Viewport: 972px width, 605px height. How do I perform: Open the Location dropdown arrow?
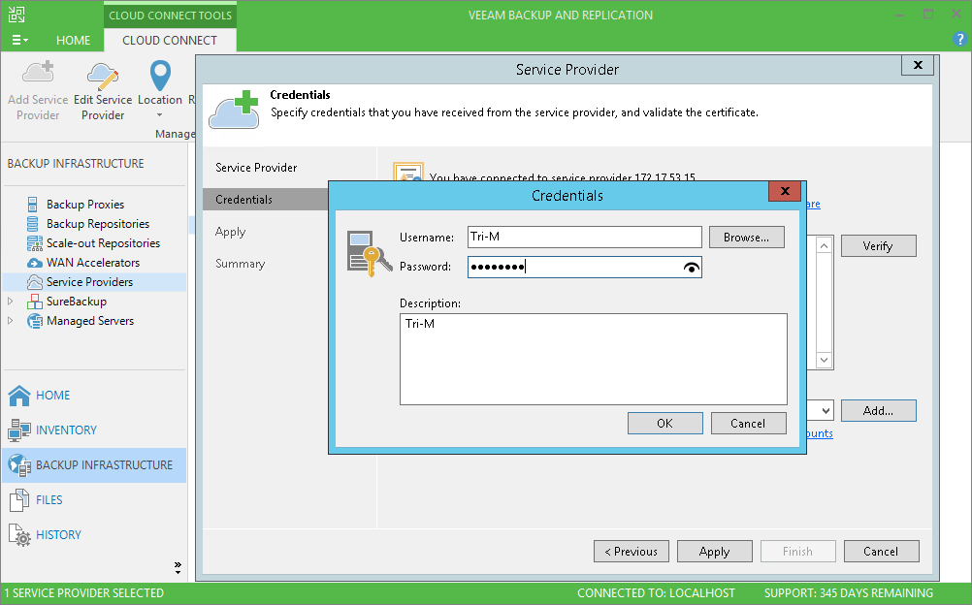click(159, 115)
